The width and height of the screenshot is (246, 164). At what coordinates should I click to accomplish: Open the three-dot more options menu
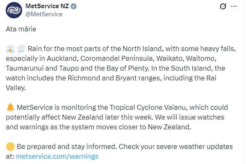pyautogui.click(x=234, y=6)
